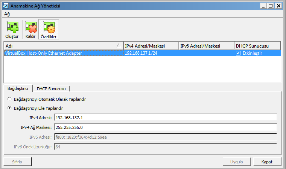This screenshot has height=169, width=286.
Task: Select the Bağdaştırıcı tab
Action: pyautogui.click(x=18, y=88)
